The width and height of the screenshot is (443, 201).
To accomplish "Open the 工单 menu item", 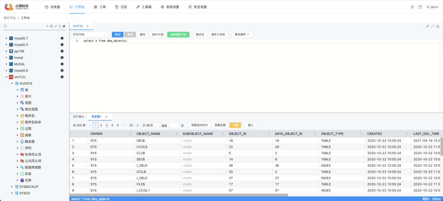I will pos(100,7).
